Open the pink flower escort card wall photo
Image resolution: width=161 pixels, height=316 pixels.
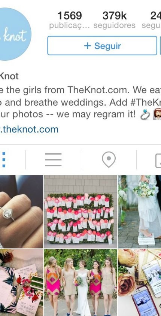[x=80, y=212]
